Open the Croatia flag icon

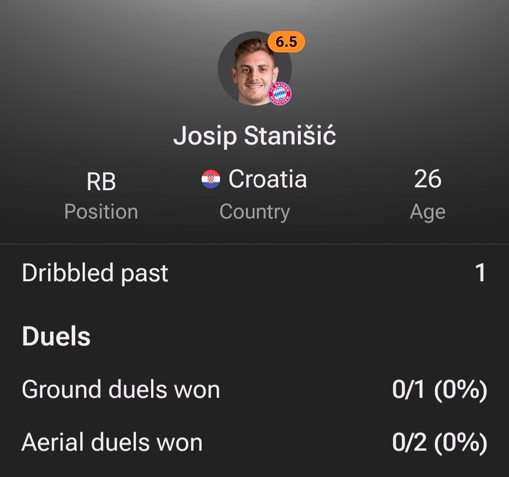211,179
